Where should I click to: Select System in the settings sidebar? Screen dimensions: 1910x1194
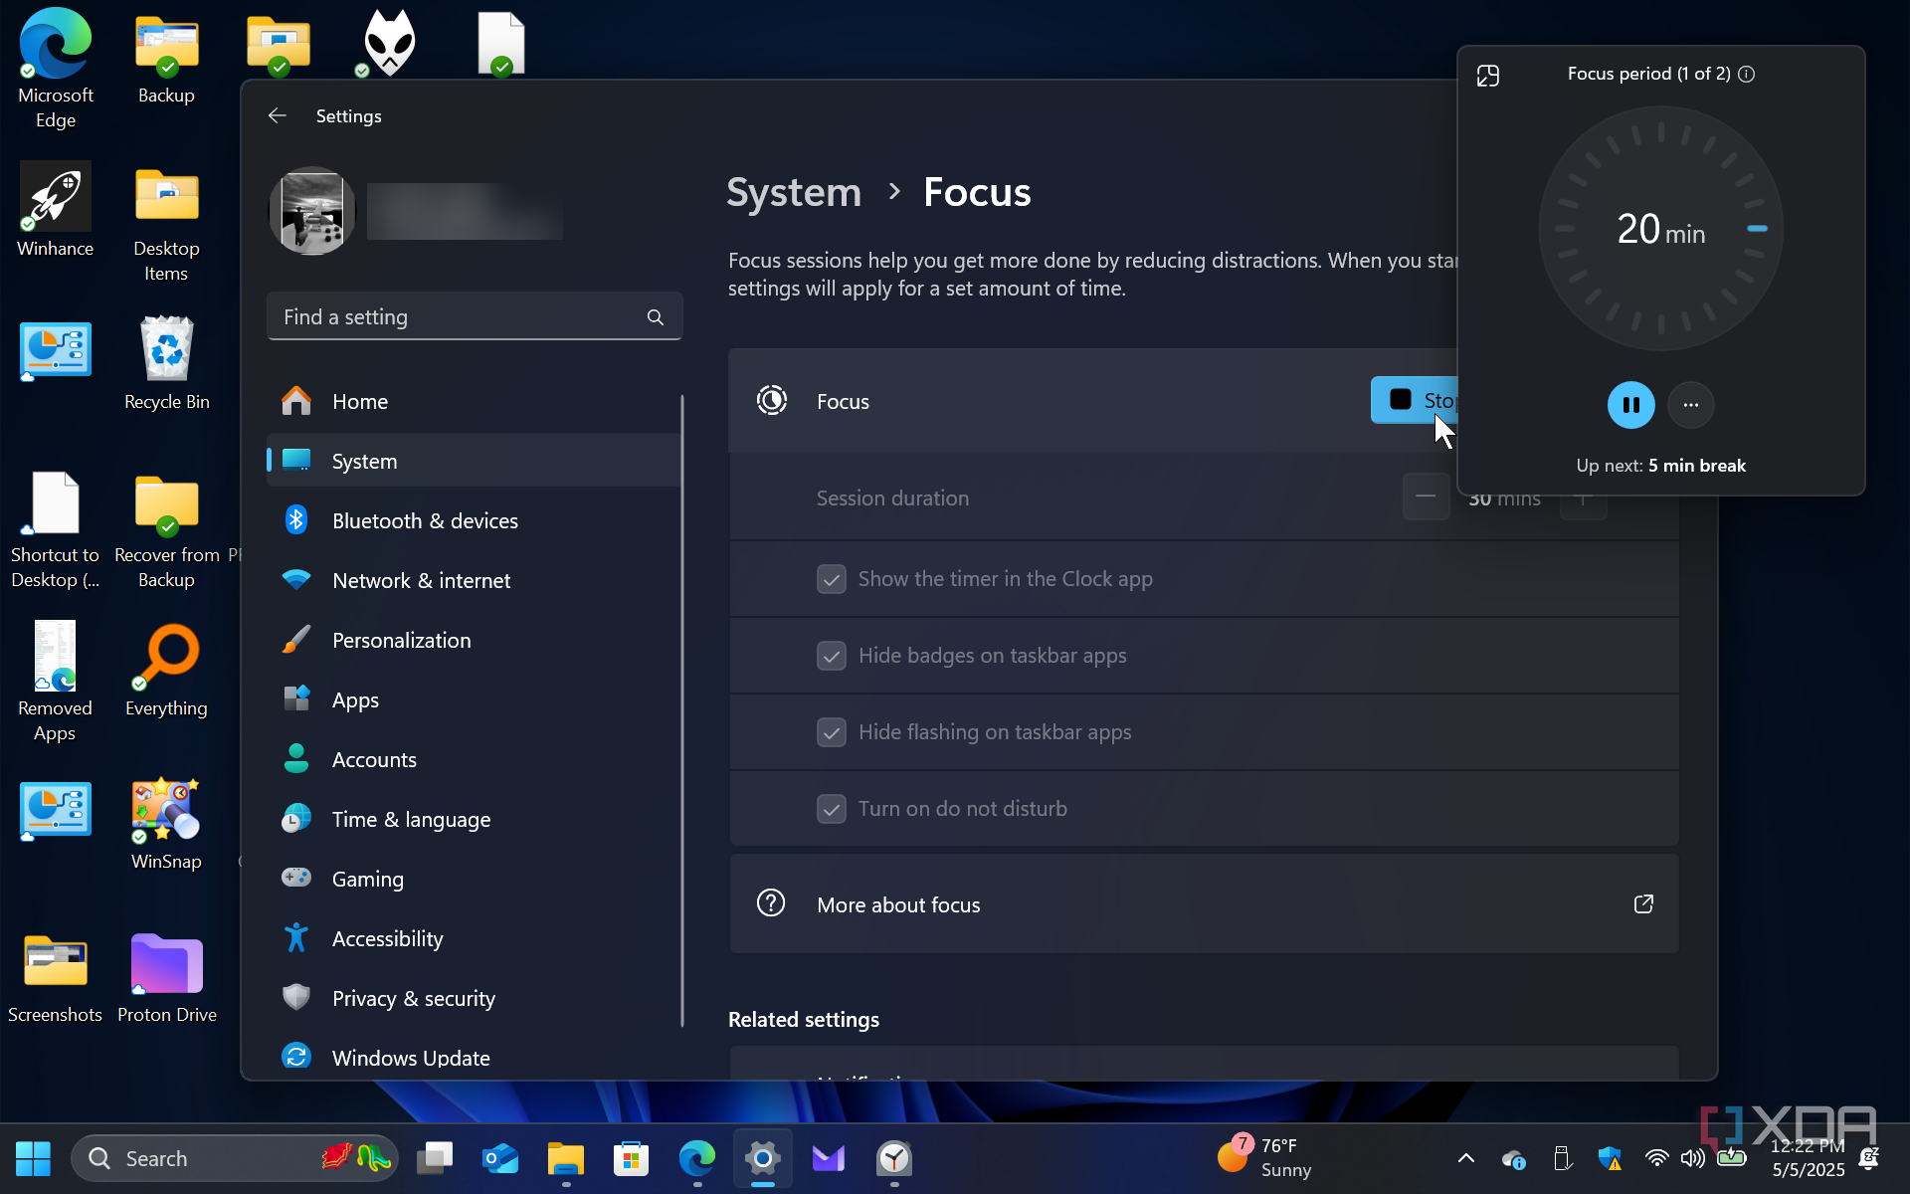pyautogui.click(x=474, y=462)
